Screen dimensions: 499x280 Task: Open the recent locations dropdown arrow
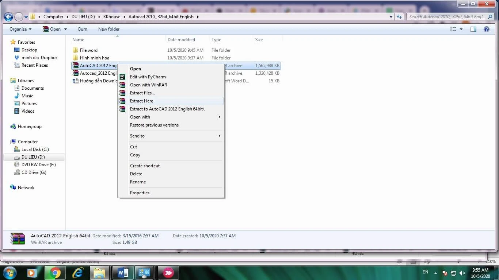click(26, 17)
